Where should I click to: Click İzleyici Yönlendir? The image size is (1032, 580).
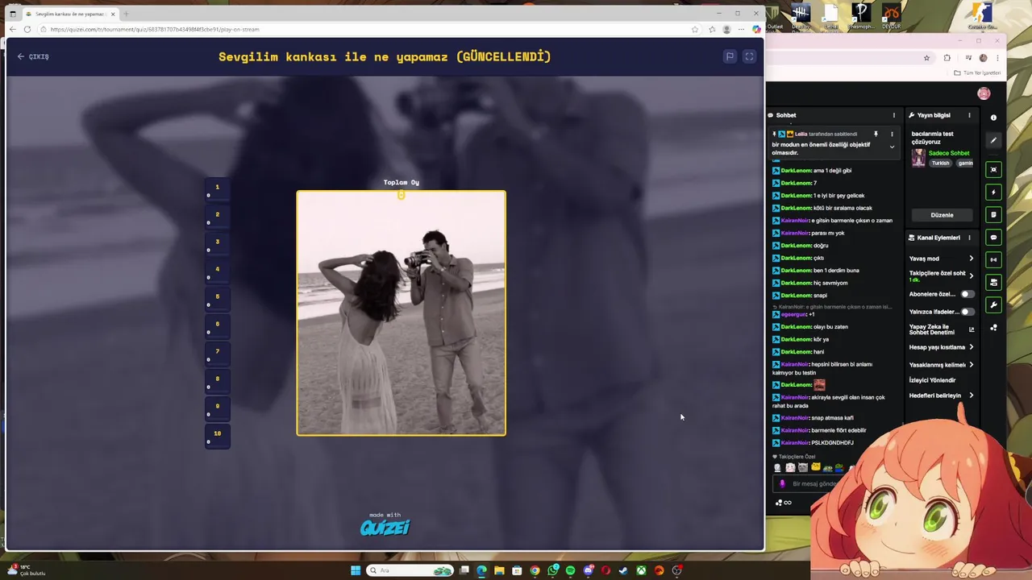[932, 380]
